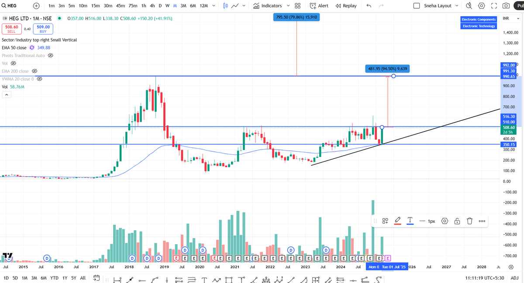This screenshot has width=524, height=283.
Task: Switch to the D daily timeframe
Action: coord(160,6)
